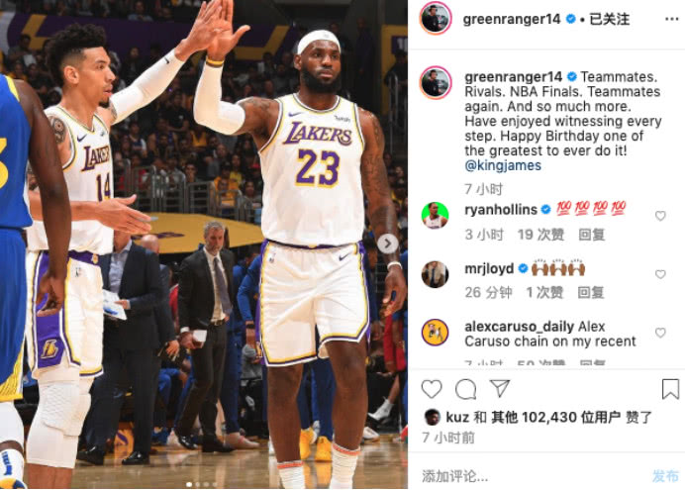
Task: Click 已关注 following button
Action: click(610, 19)
